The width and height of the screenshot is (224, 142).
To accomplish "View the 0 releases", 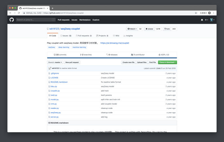I will pyautogui.click(x=112, y=55).
